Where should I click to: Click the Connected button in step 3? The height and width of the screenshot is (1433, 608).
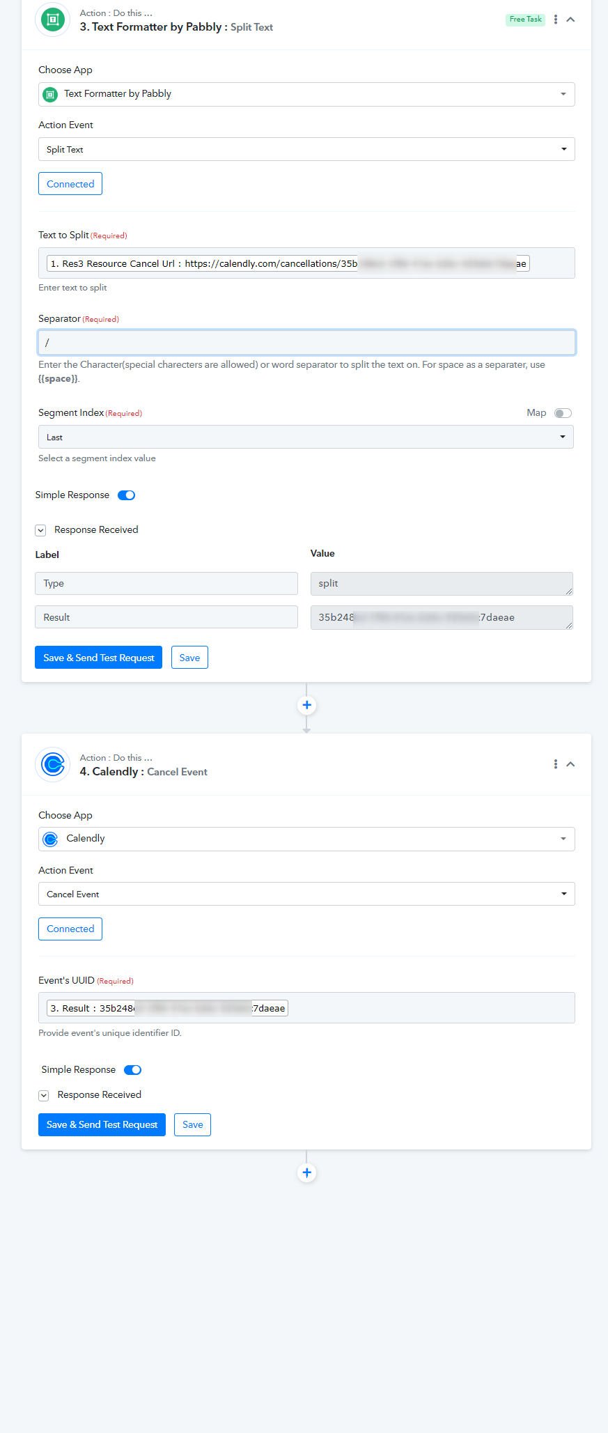point(70,184)
